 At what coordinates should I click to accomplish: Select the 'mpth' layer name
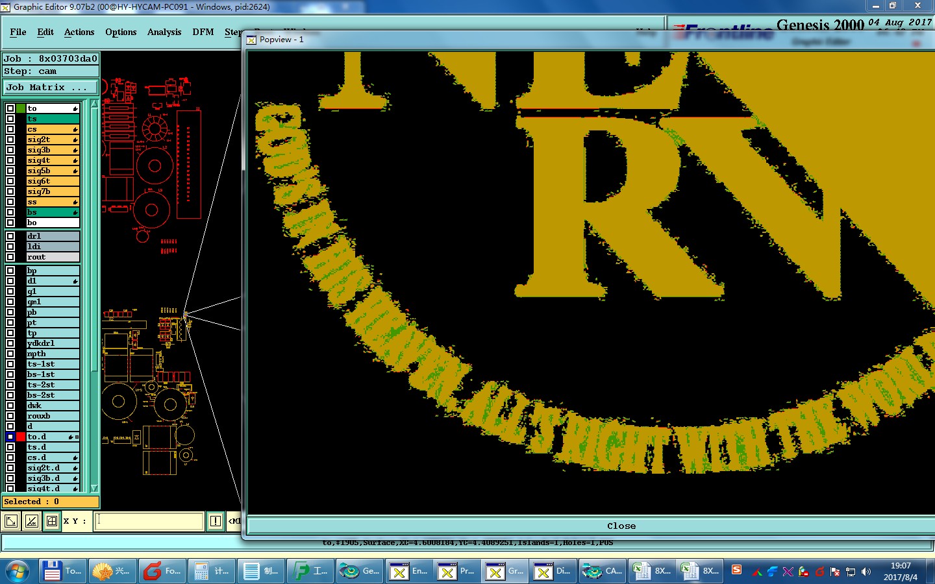click(x=53, y=354)
